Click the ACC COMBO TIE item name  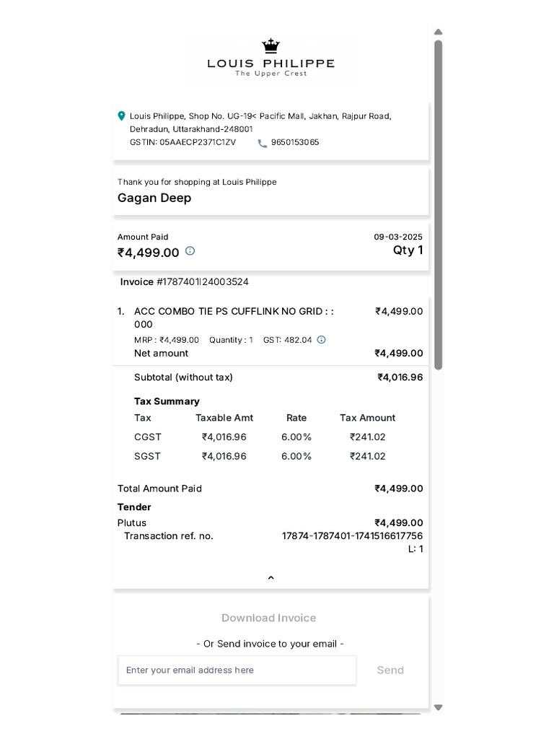point(234,311)
